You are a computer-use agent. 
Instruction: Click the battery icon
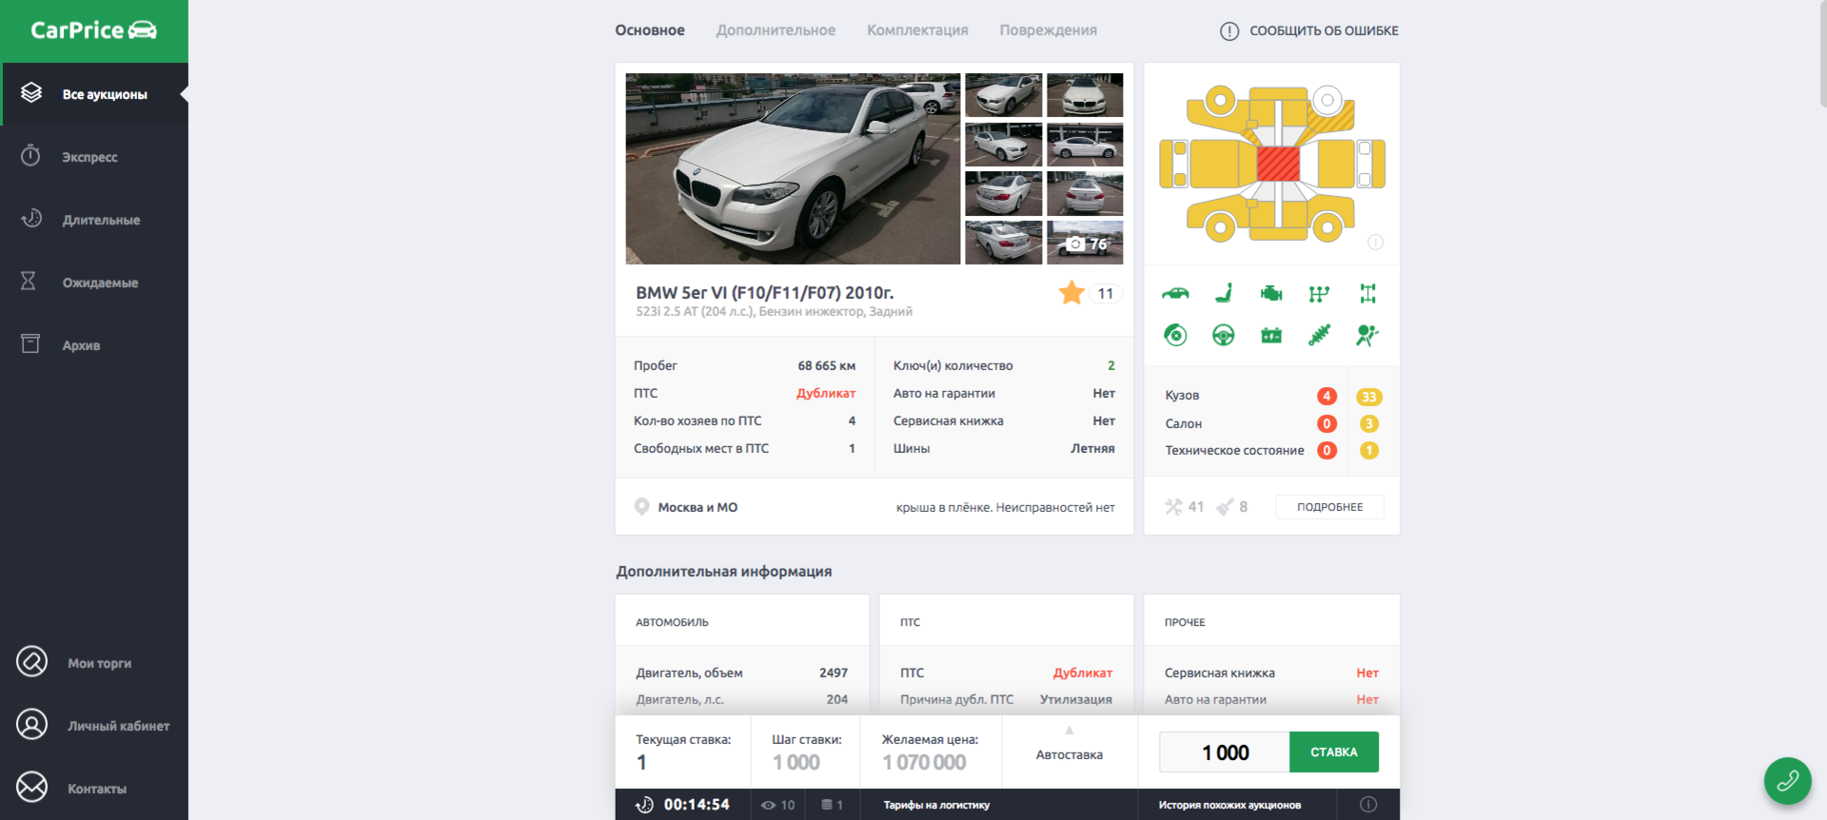tap(1271, 335)
